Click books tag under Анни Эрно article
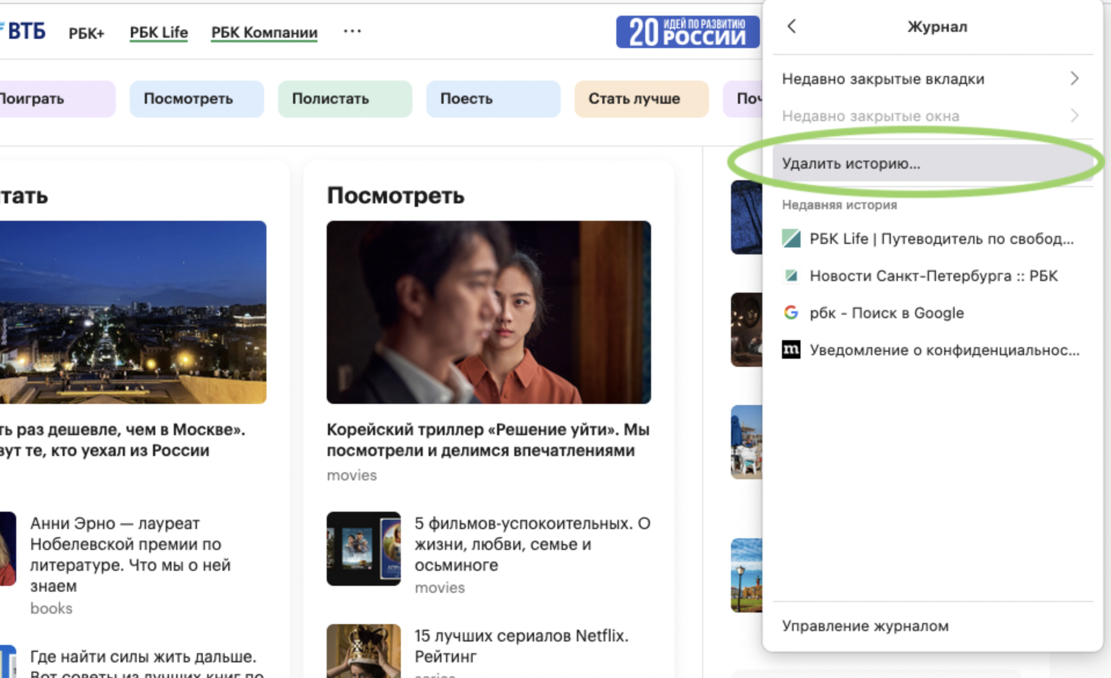The image size is (1111, 678). pos(51,608)
